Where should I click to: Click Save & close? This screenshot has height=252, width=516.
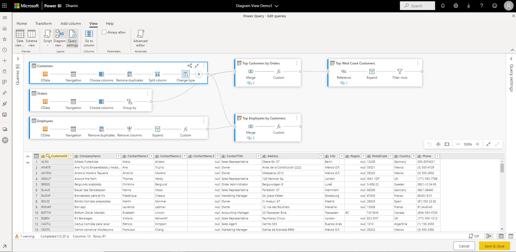click(x=494, y=246)
